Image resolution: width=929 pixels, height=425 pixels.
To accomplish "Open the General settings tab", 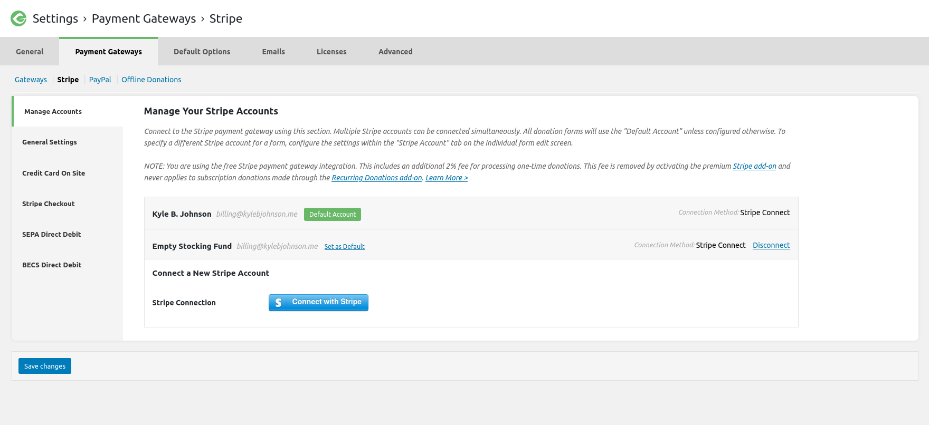I will (x=30, y=52).
